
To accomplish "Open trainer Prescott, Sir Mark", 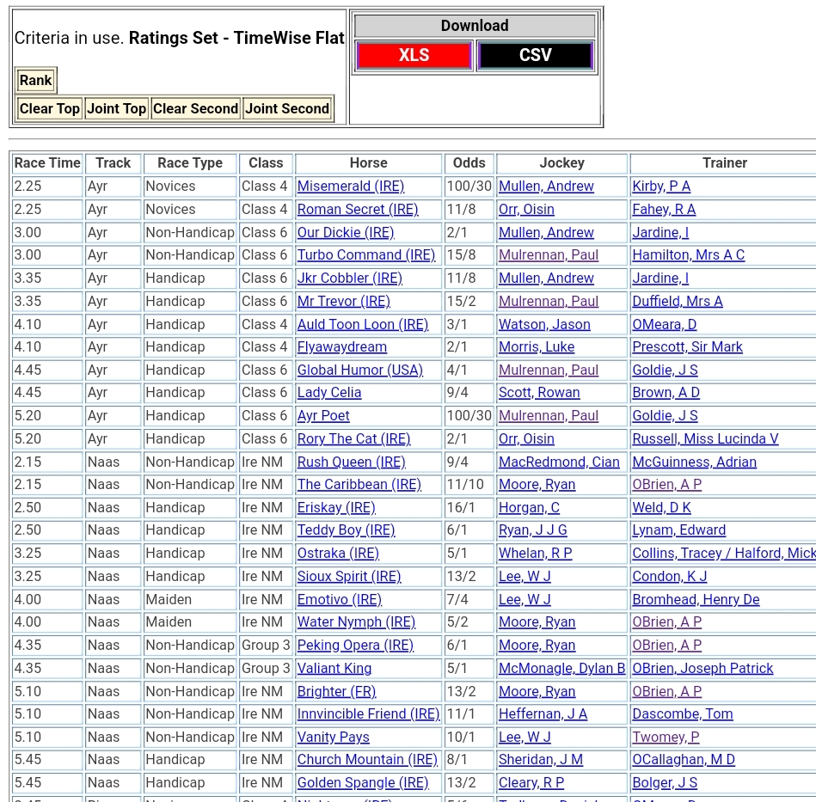I will [687, 347].
